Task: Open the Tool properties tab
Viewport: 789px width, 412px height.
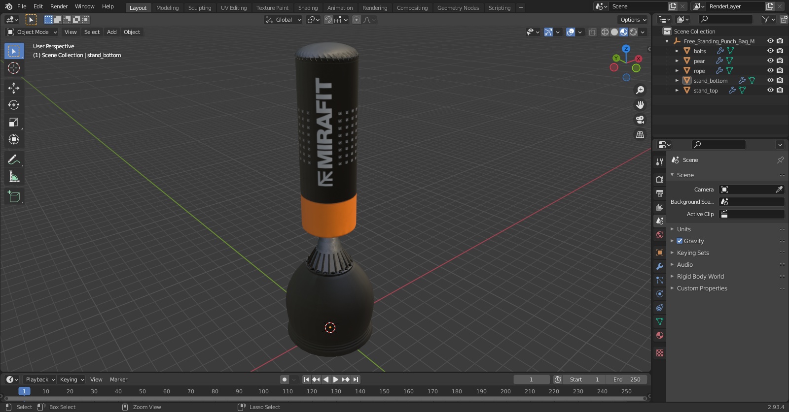Action: (660, 162)
